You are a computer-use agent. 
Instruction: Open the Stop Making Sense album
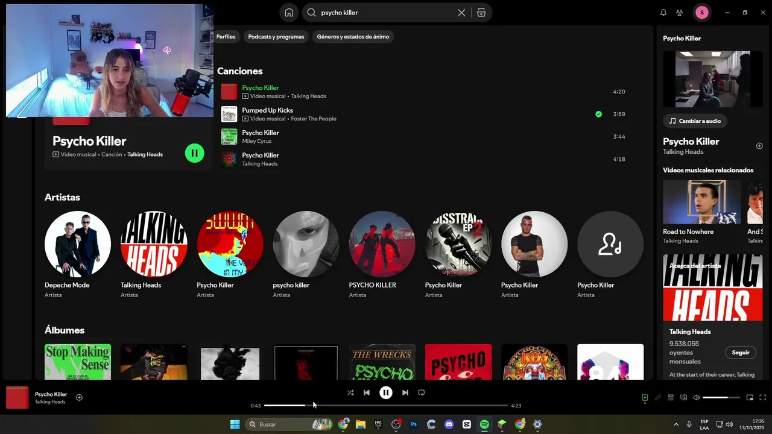pos(78,362)
